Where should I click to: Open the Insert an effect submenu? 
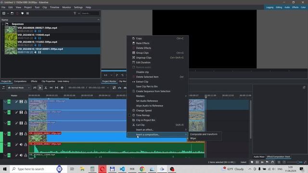click(157, 130)
